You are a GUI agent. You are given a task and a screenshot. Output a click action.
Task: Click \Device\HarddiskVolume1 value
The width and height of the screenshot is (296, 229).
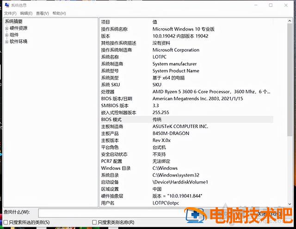point(180,182)
